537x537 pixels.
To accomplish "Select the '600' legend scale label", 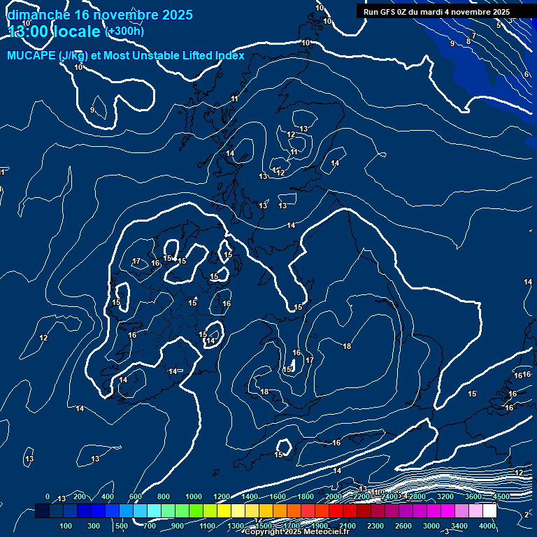I will point(136,496).
